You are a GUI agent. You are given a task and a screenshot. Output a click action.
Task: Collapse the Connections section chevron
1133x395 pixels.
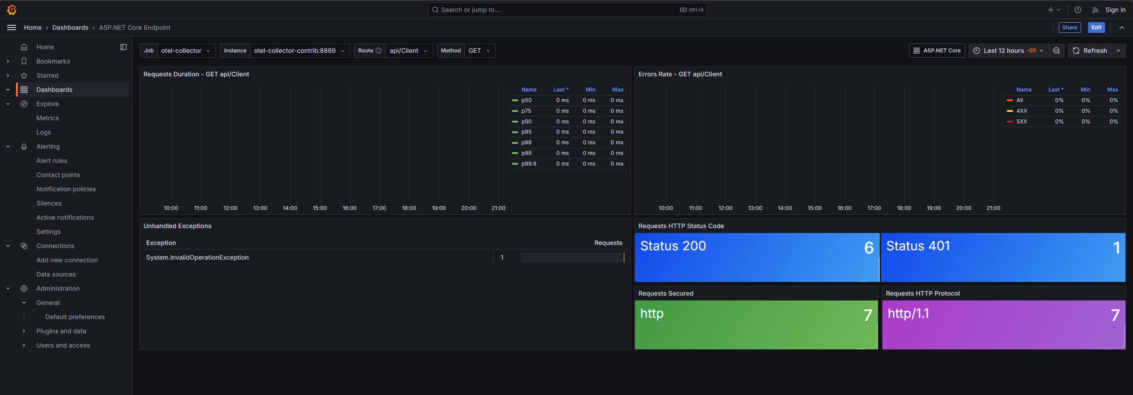click(8, 246)
